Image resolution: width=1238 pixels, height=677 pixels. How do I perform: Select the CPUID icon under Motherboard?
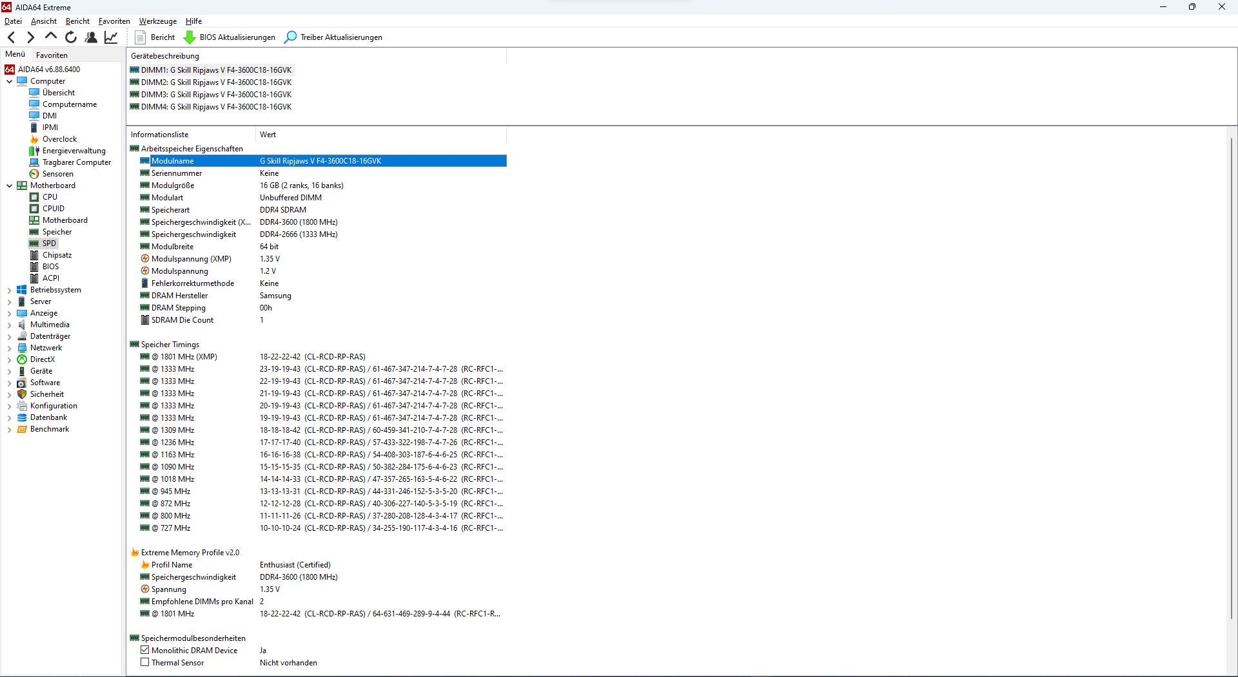(x=34, y=209)
